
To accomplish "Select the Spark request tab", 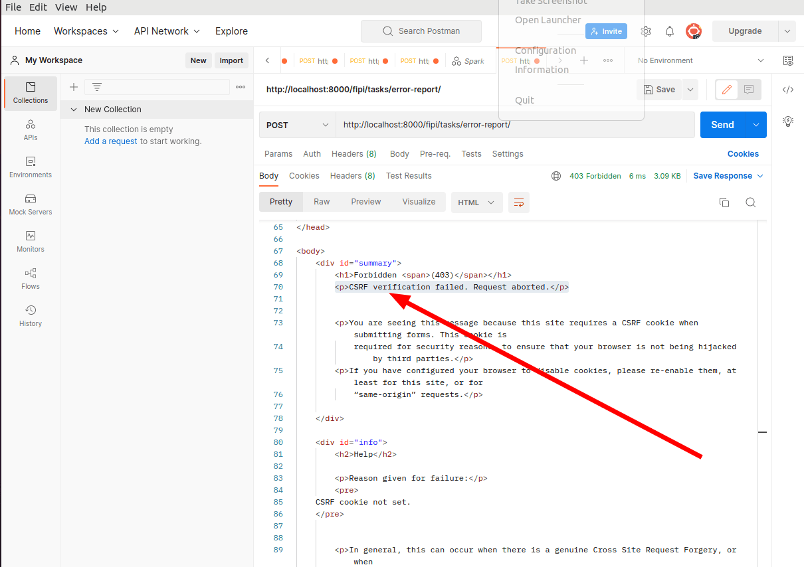I will pyautogui.click(x=468, y=60).
